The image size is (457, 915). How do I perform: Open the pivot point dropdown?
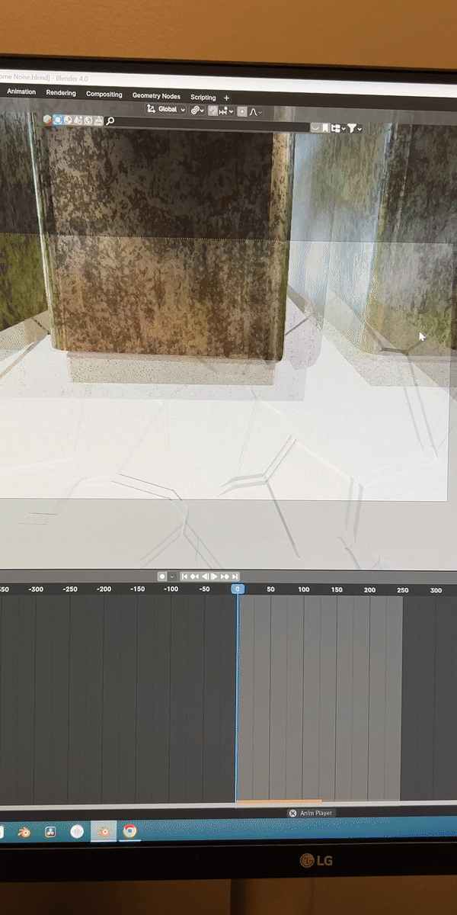tap(197, 110)
